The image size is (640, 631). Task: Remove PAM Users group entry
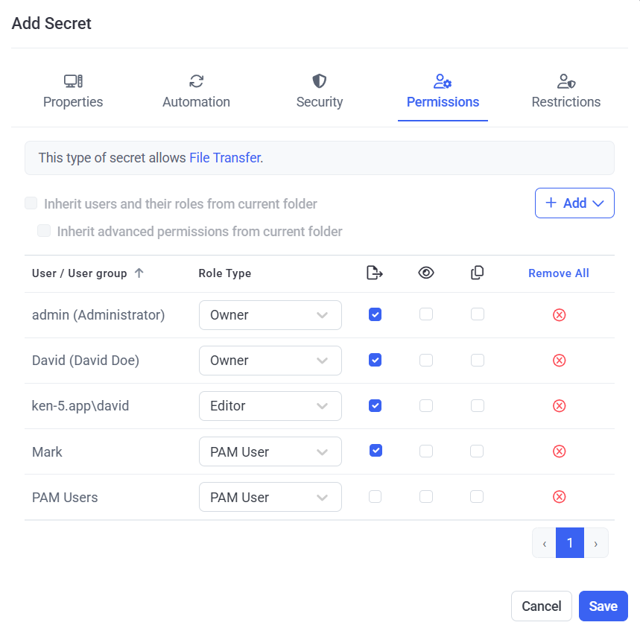click(559, 497)
